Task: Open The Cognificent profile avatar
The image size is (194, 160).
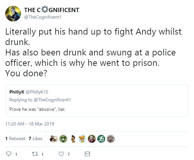Action: click(x=13, y=14)
